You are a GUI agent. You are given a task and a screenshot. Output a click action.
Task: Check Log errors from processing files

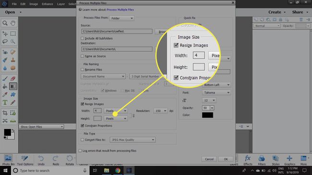[80, 151]
